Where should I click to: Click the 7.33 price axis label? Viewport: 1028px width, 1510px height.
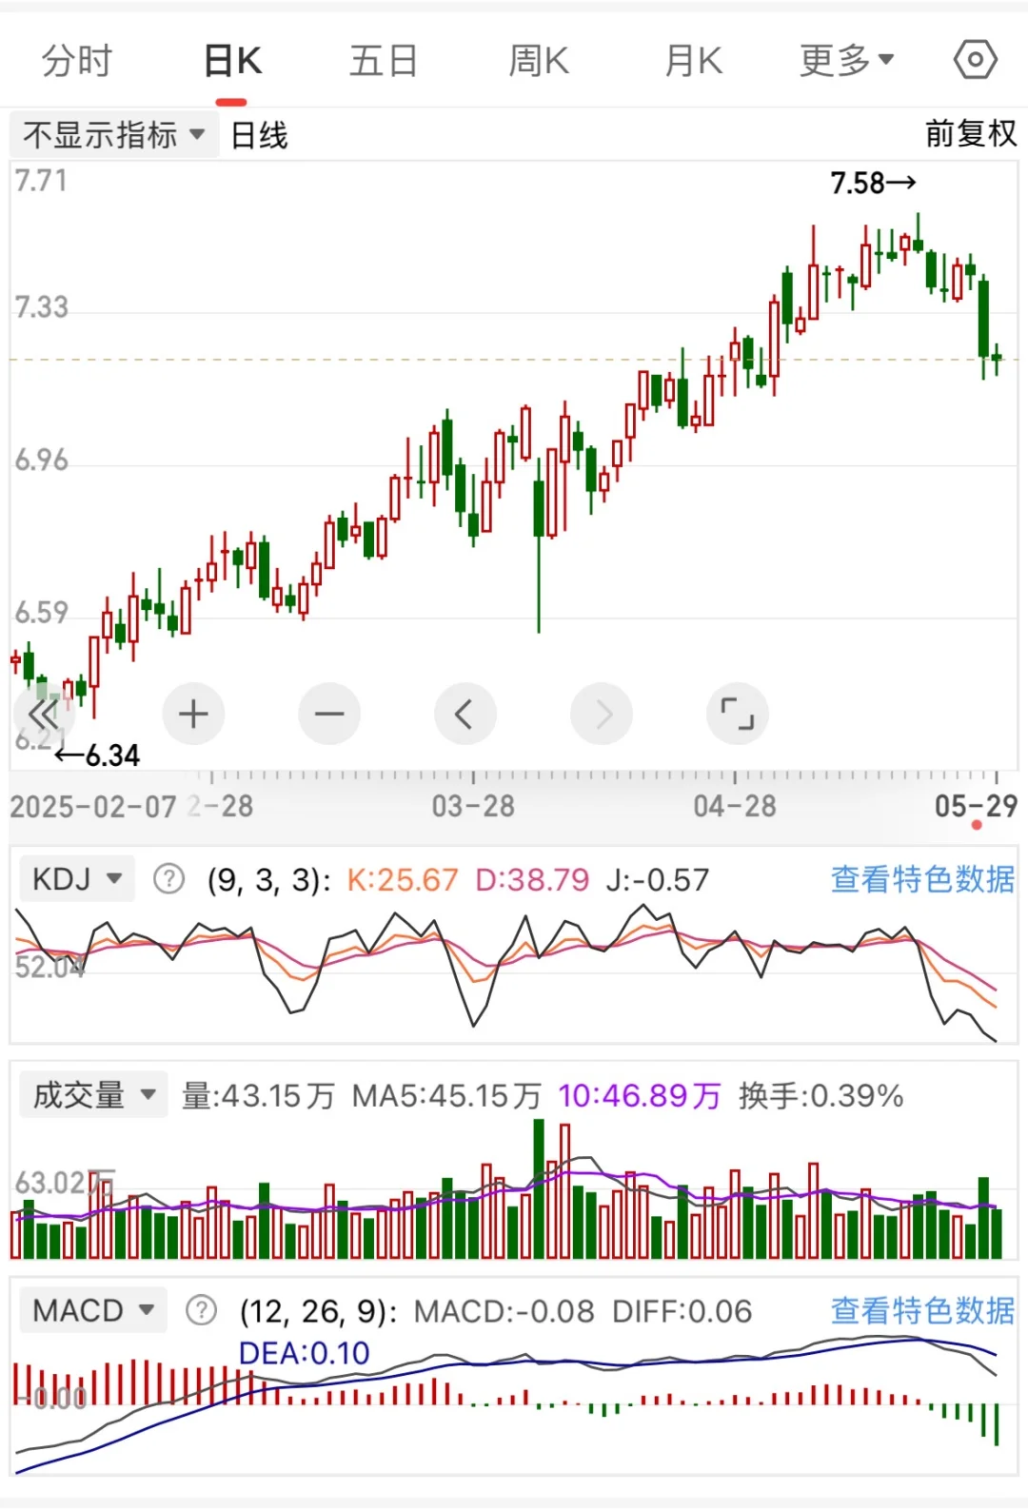pyautogui.click(x=41, y=306)
